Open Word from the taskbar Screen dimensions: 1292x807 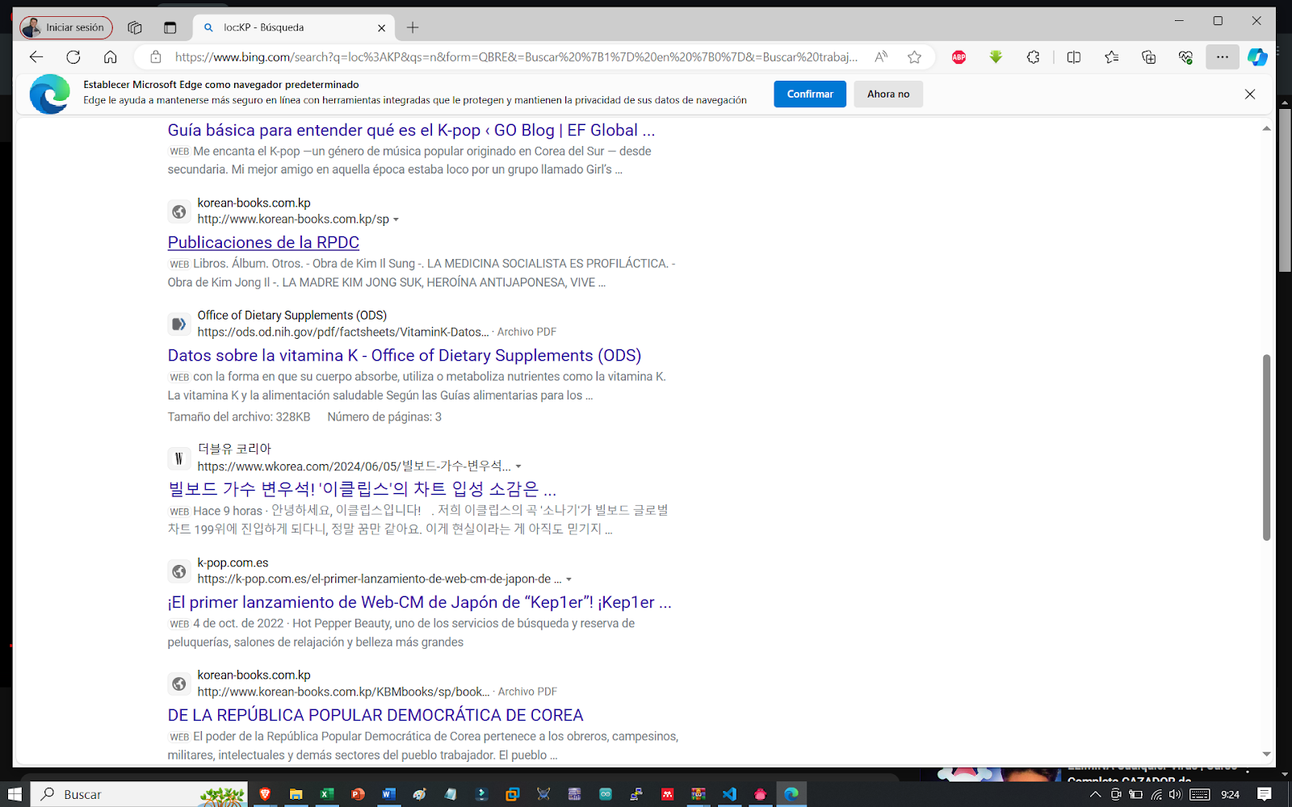coord(388,794)
